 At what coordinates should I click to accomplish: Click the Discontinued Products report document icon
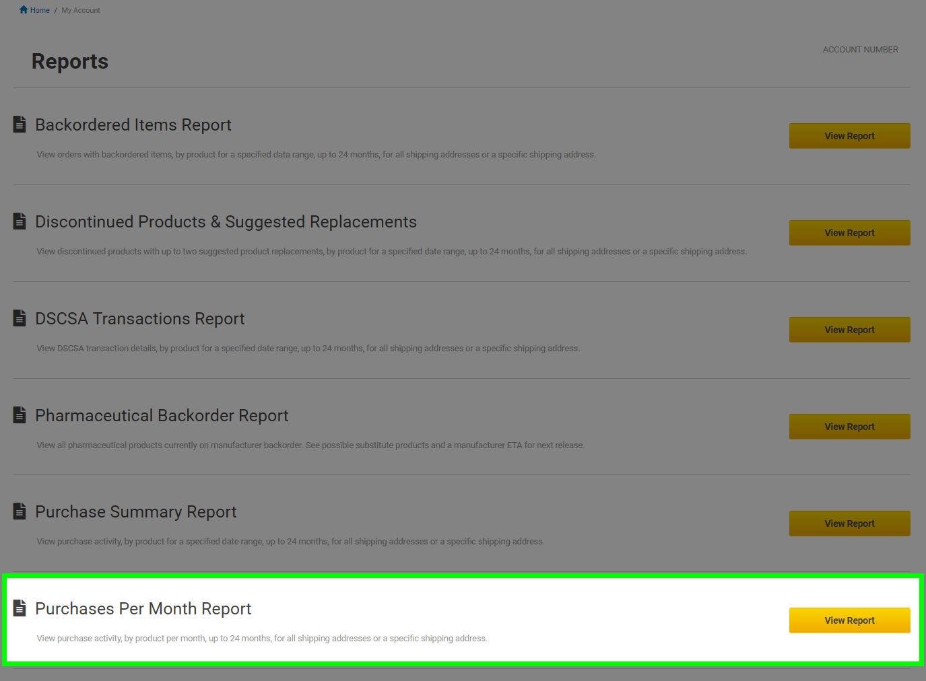coord(20,221)
